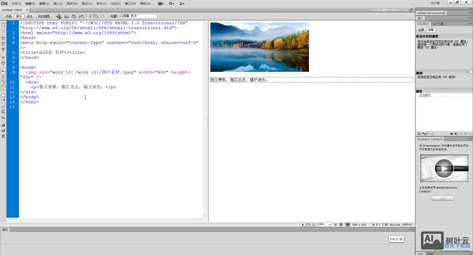Click the 入门 get started button
The image size is (473, 255).
[443, 198]
